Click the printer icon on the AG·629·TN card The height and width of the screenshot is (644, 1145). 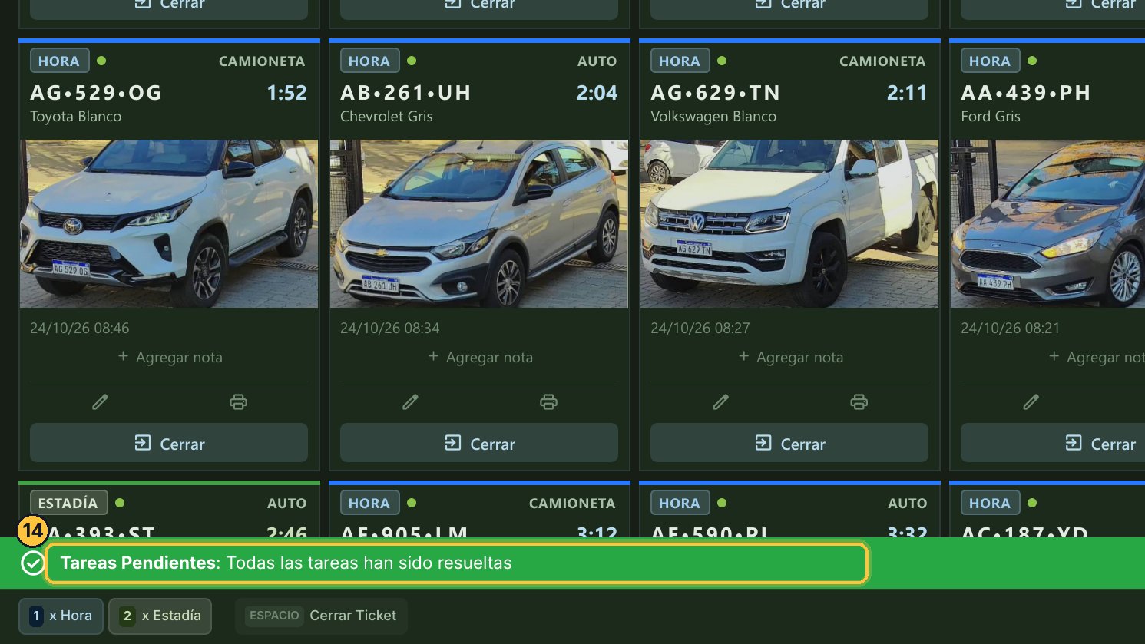pyautogui.click(x=859, y=401)
